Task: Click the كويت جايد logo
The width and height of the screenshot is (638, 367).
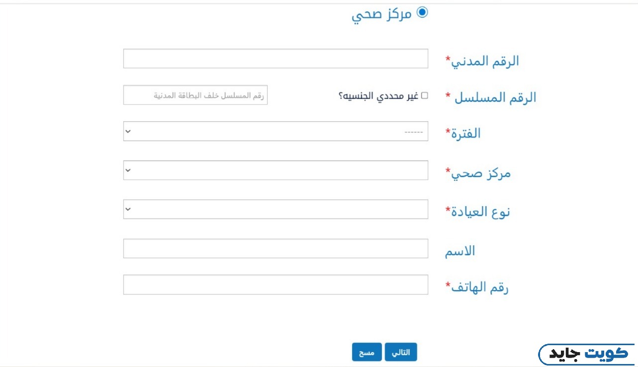Action: pos(588,354)
